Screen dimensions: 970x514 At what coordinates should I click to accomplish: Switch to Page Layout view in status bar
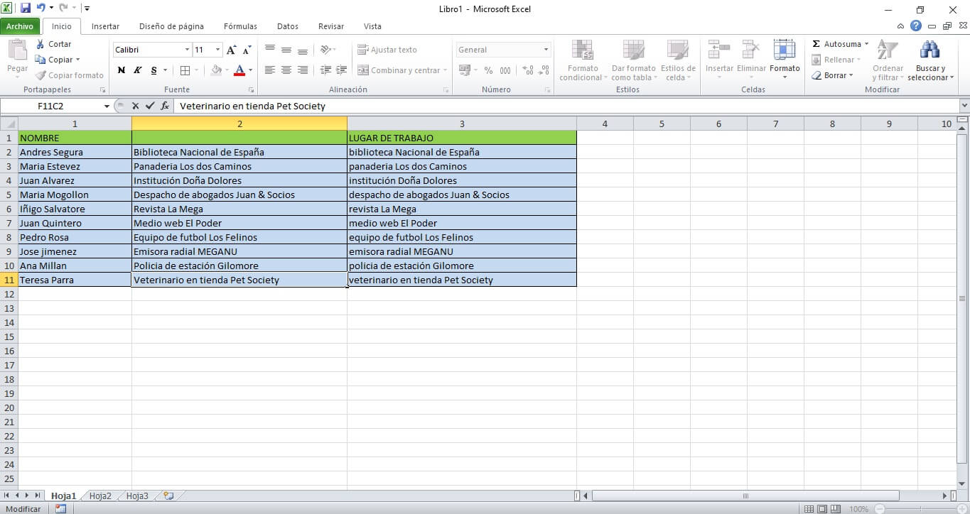pyautogui.click(x=822, y=509)
